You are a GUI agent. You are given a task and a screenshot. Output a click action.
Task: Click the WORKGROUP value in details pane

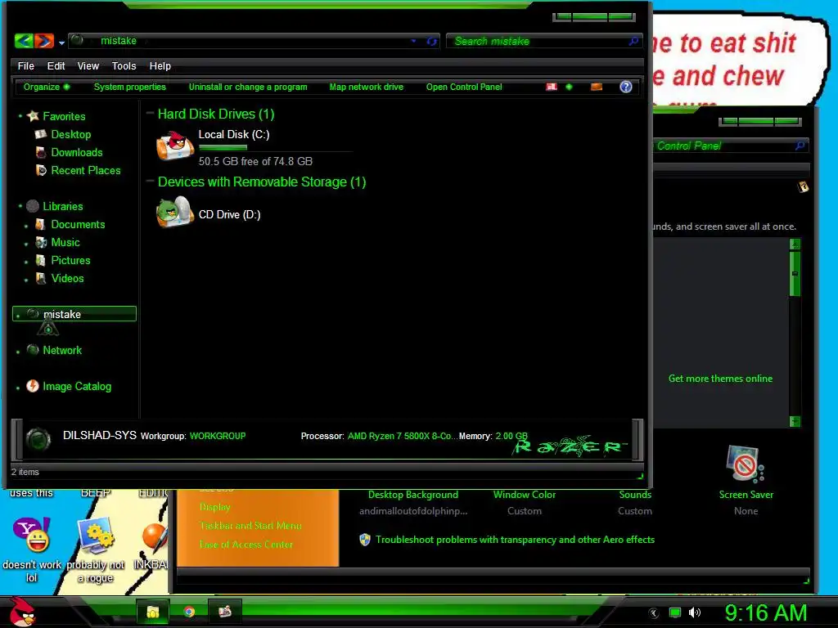[x=218, y=436]
